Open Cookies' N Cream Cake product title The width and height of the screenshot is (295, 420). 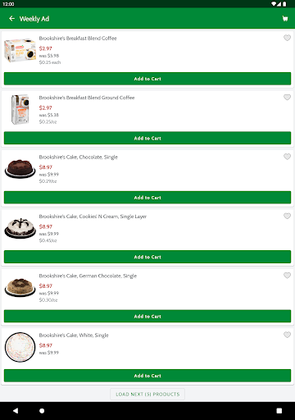click(x=93, y=217)
